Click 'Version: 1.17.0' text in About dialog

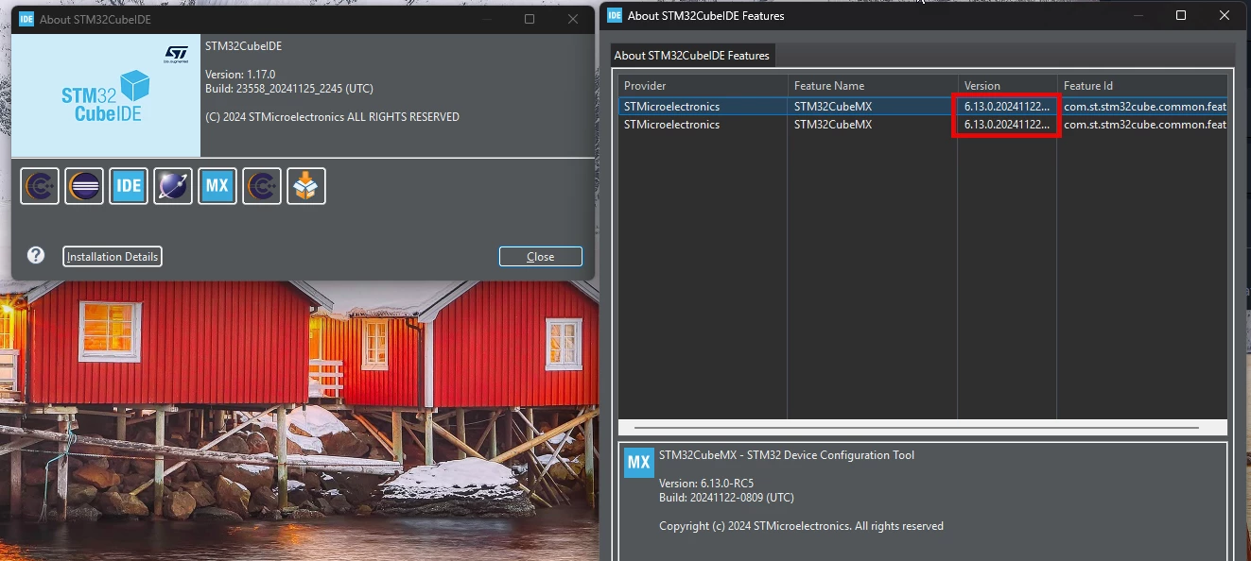(x=240, y=75)
